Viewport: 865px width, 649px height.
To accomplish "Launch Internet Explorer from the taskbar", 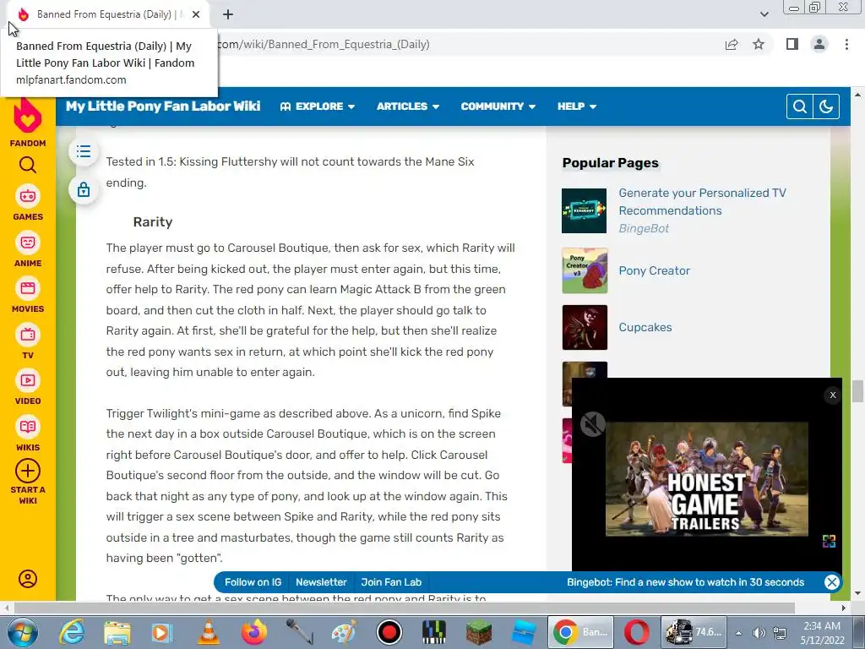I will [71, 632].
